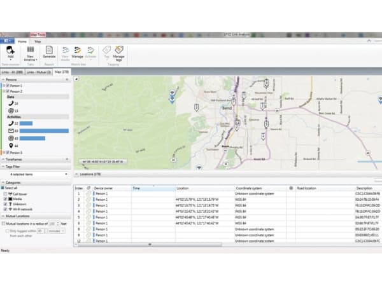
Task: Toggle the Cell tower category checkbox
Action: pyautogui.click(x=6, y=193)
